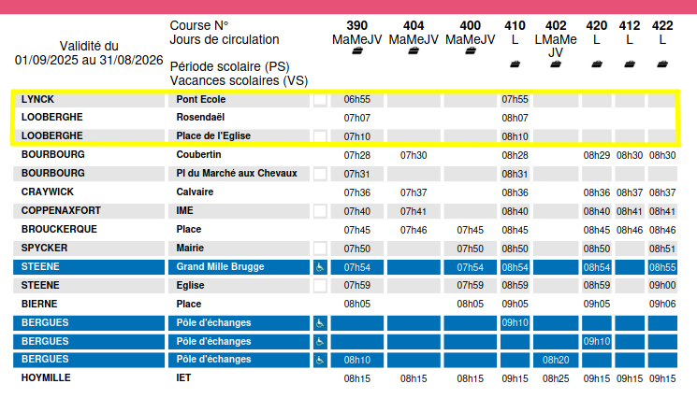Click the white box beside Spycker Mairie
697x398 pixels.
pyautogui.click(x=320, y=248)
